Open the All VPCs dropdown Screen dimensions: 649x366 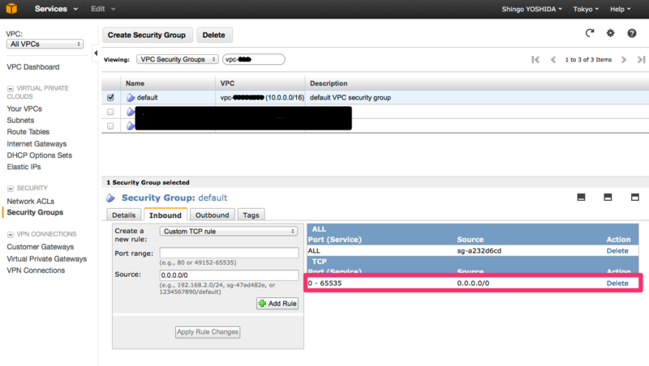click(45, 44)
